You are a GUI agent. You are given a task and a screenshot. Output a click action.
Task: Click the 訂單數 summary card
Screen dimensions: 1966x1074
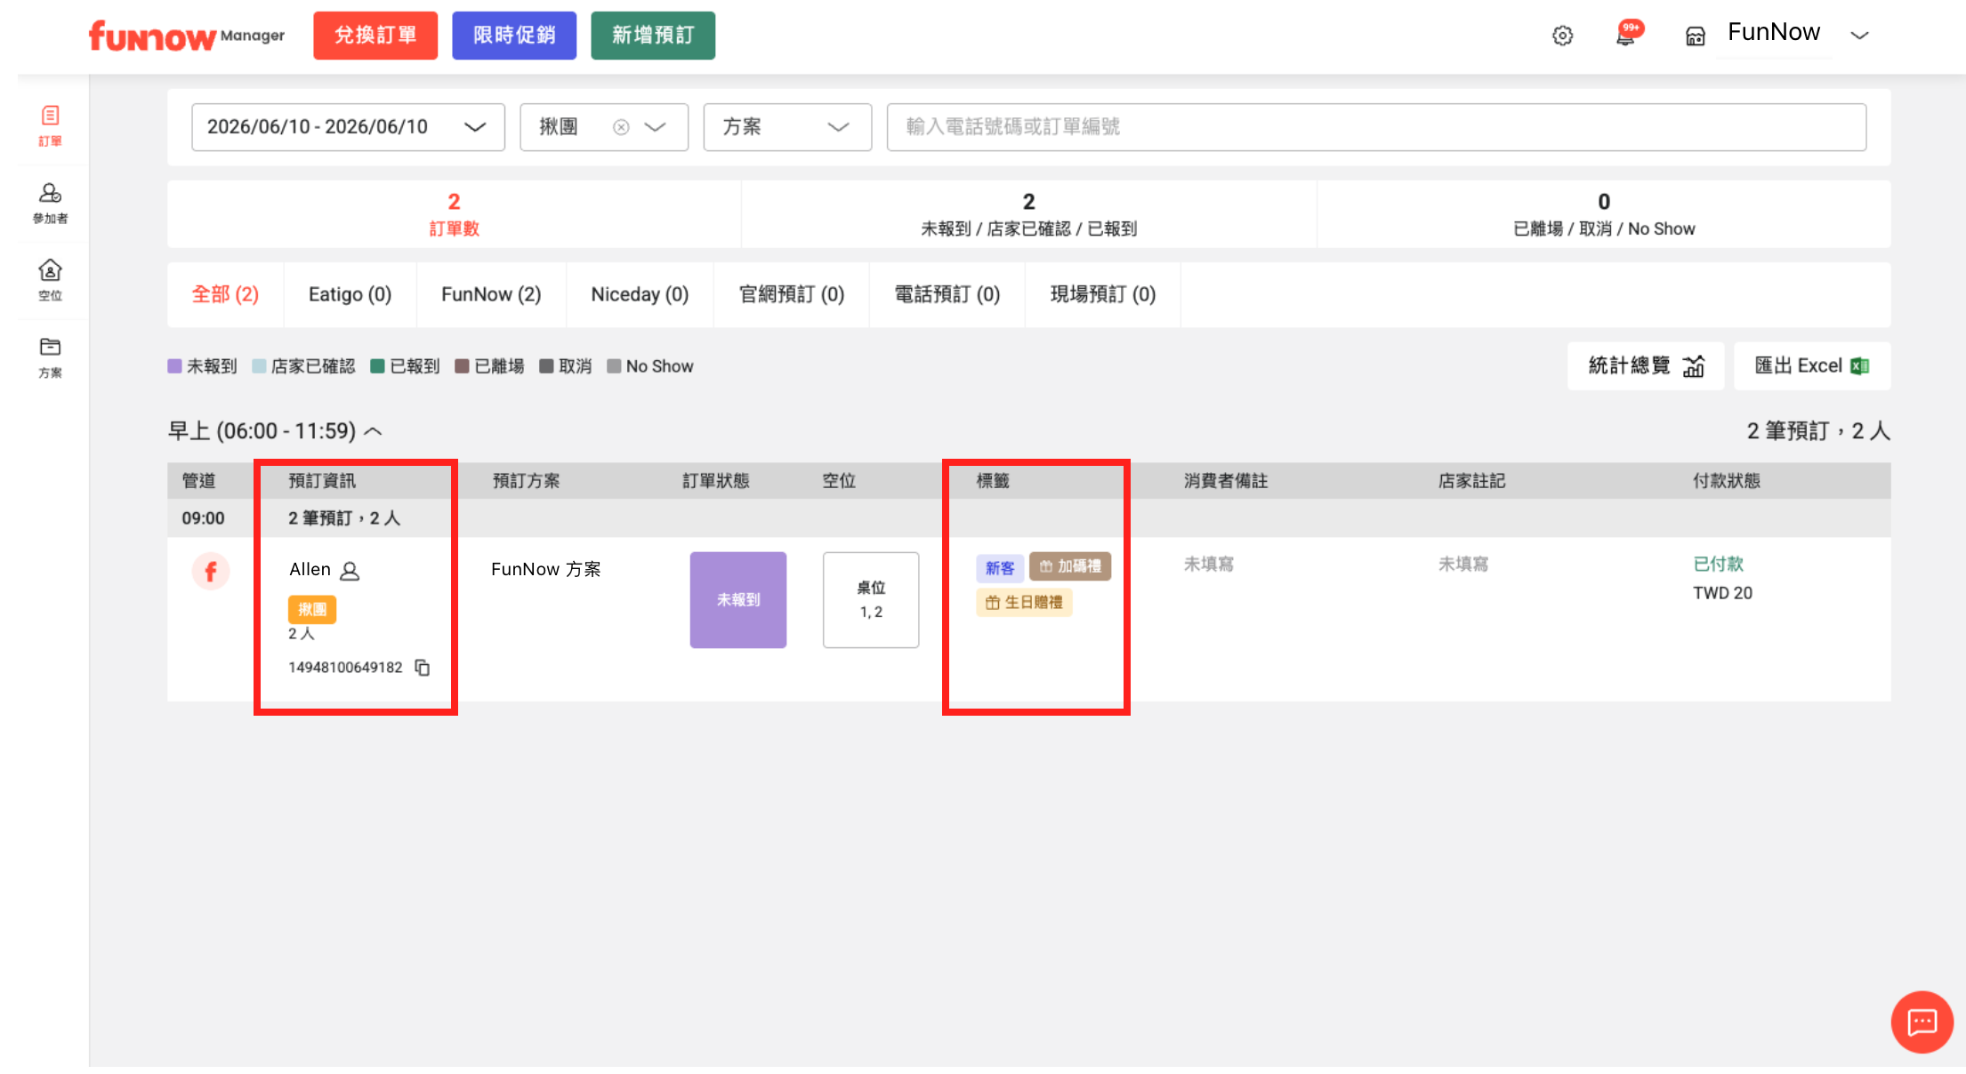tap(454, 214)
